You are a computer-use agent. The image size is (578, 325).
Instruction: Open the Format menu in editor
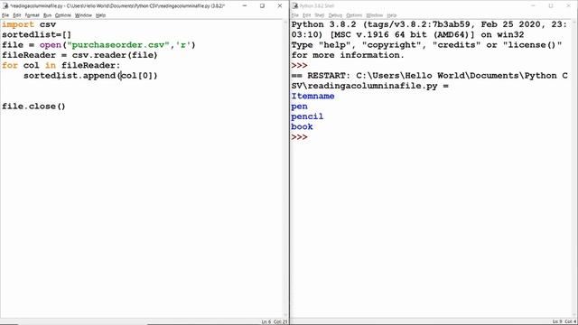(x=33, y=15)
